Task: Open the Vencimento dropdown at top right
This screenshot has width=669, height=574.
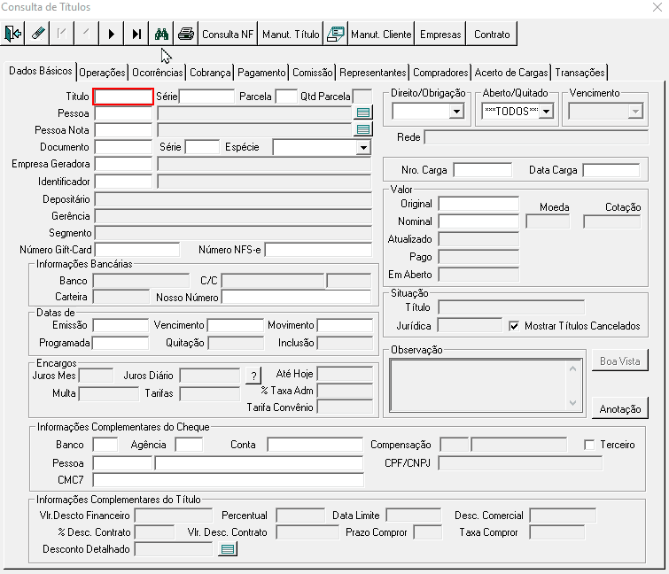Action: point(635,112)
